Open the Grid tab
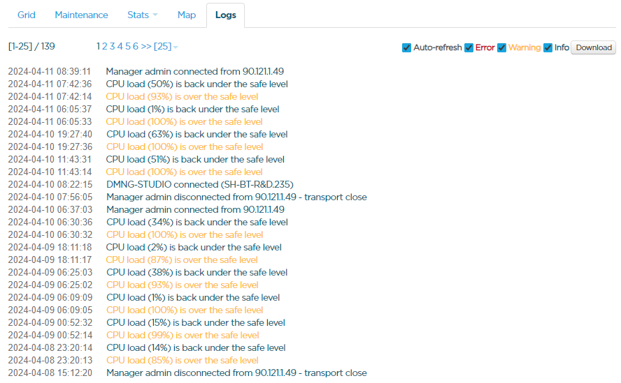621x383 pixels. [26, 15]
